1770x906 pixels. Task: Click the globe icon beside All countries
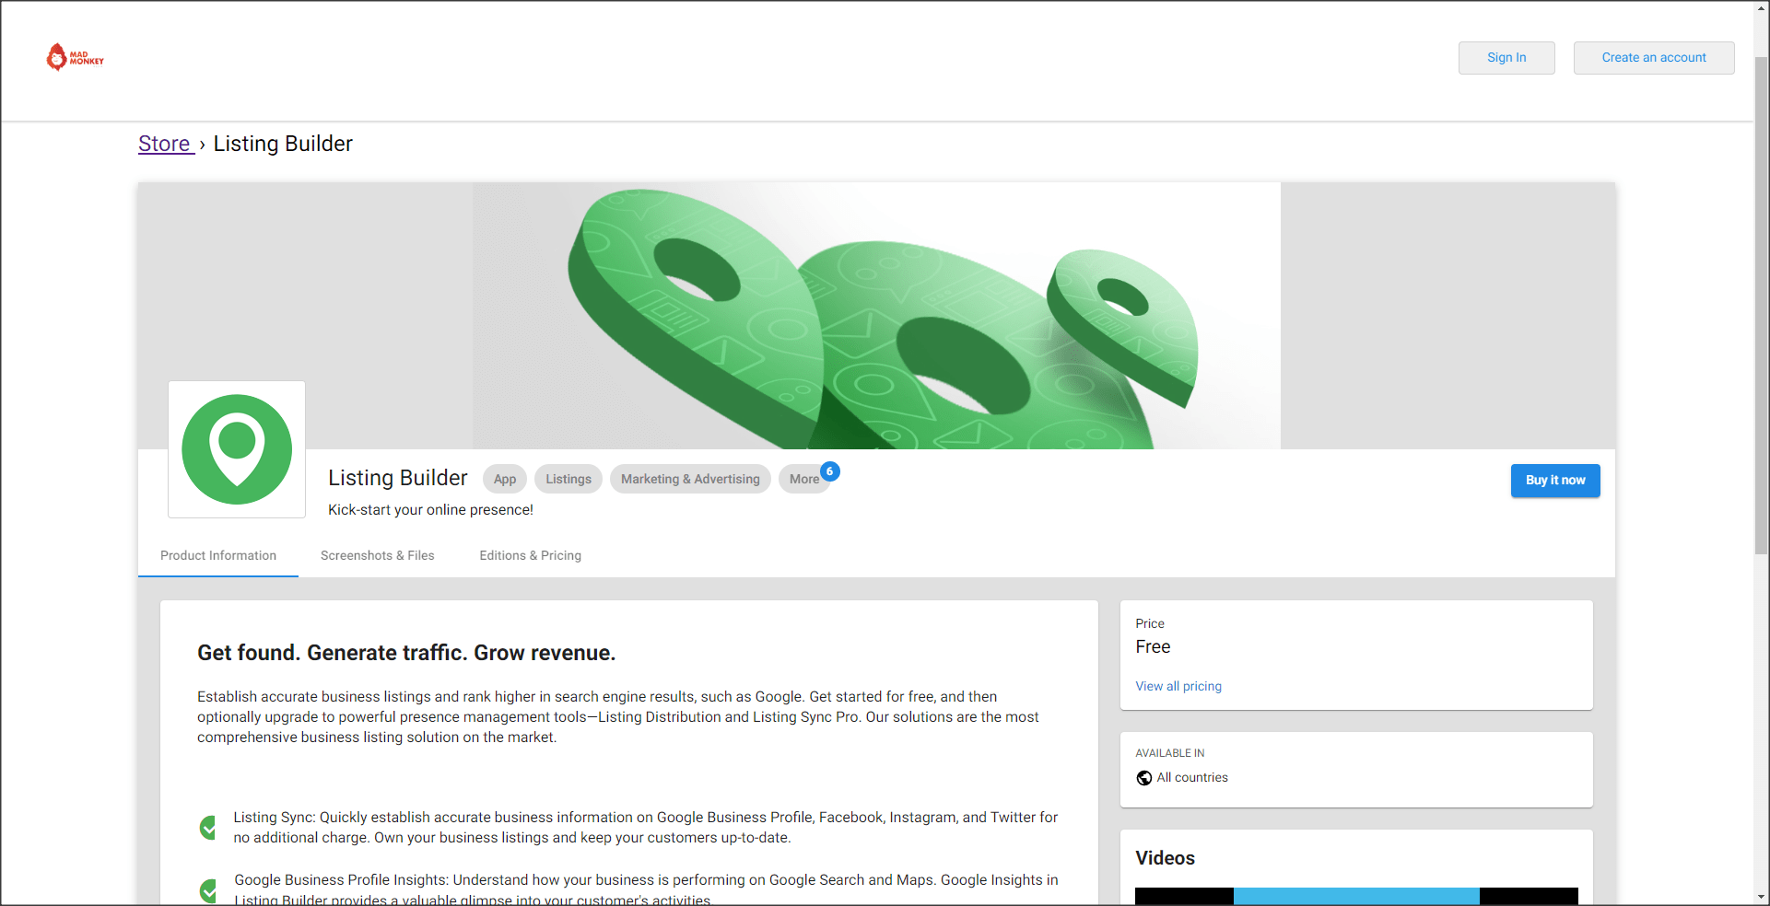pyautogui.click(x=1144, y=778)
